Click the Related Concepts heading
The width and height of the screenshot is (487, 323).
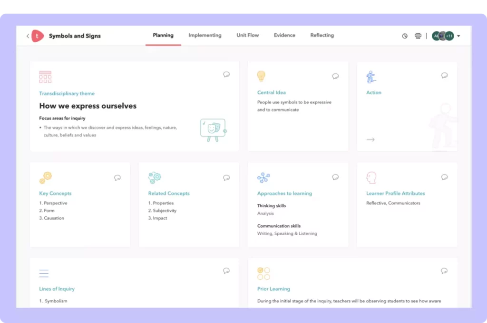[169, 194]
